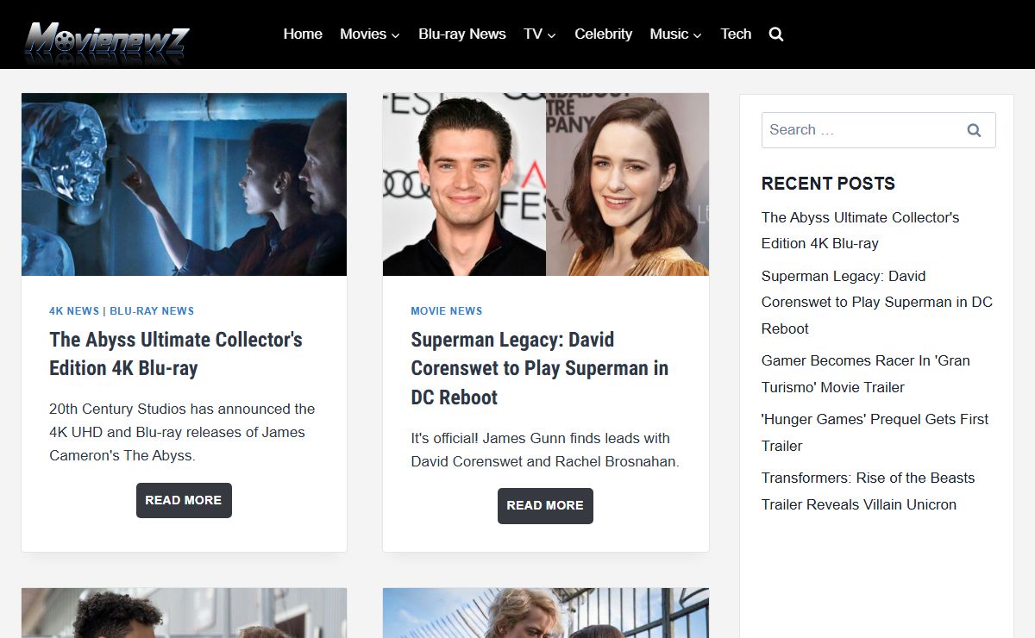The image size is (1035, 638).
Task: Open recent post Transformers Rise of the Beasts
Action: click(x=868, y=491)
